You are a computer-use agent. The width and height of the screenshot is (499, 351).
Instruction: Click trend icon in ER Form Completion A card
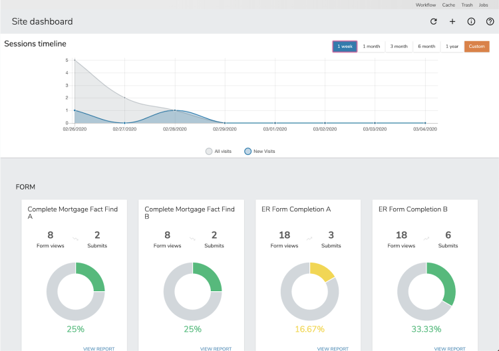[x=309, y=239]
